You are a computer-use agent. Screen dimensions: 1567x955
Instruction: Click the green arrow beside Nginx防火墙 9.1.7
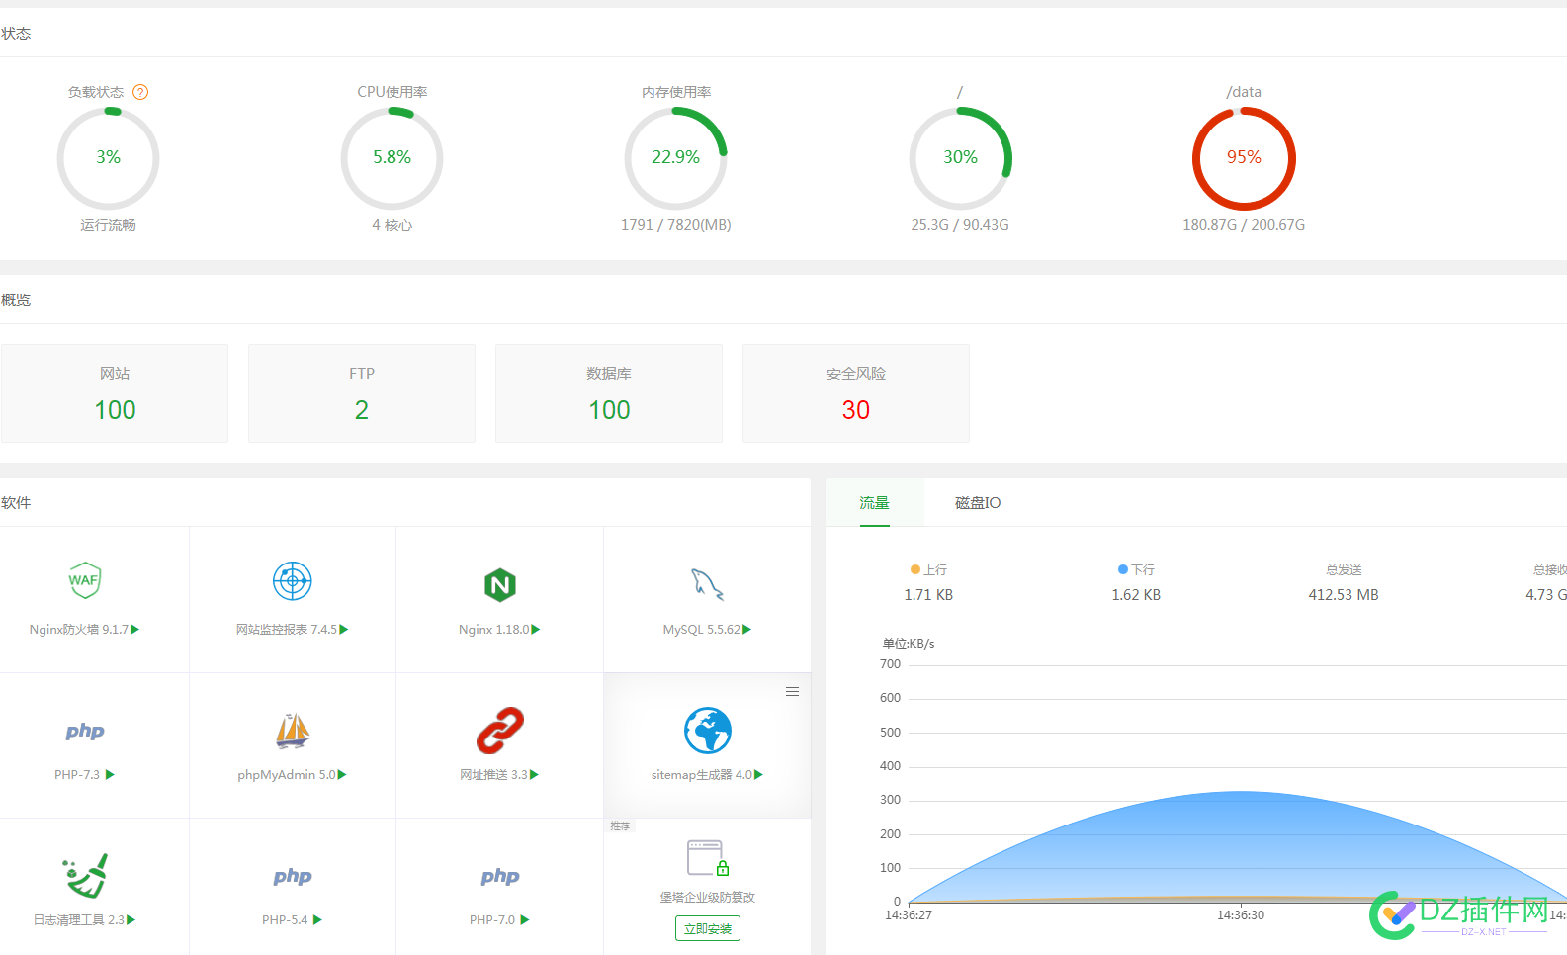[135, 630]
